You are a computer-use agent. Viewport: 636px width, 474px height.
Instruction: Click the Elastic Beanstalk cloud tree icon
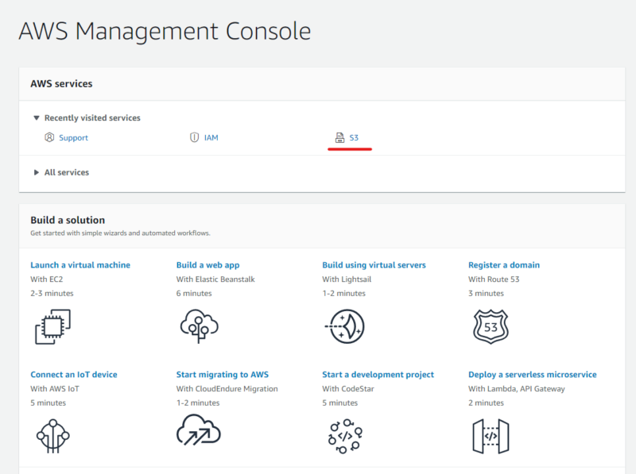pyautogui.click(x=200, y=326)
